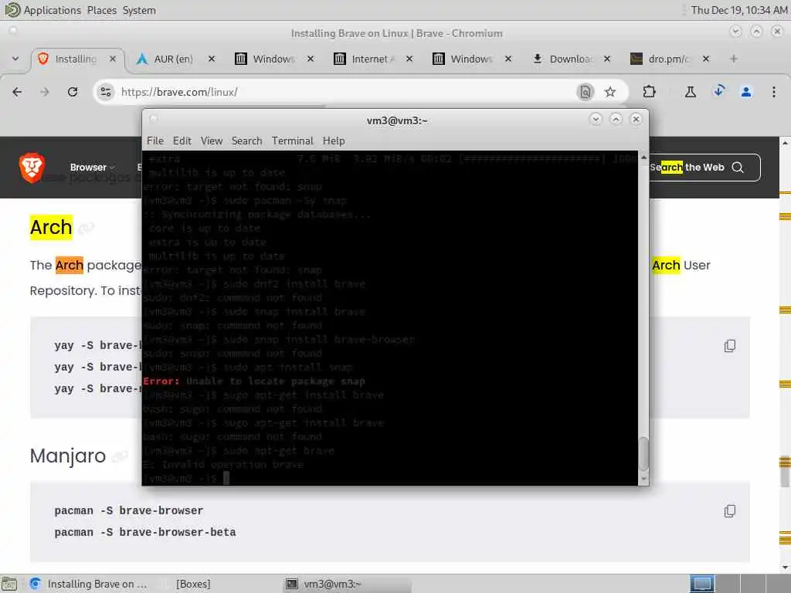This screenshot has height=593, width=791.
Task: Click the Brave lion logo
Action: (x=32, y=168)
